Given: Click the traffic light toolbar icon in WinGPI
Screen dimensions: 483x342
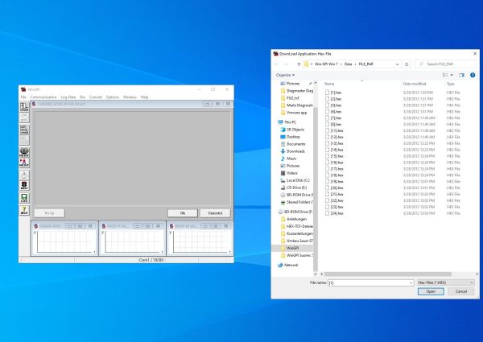Looking at the screenshot, I should pyautogui.click(x=24, y=185).
